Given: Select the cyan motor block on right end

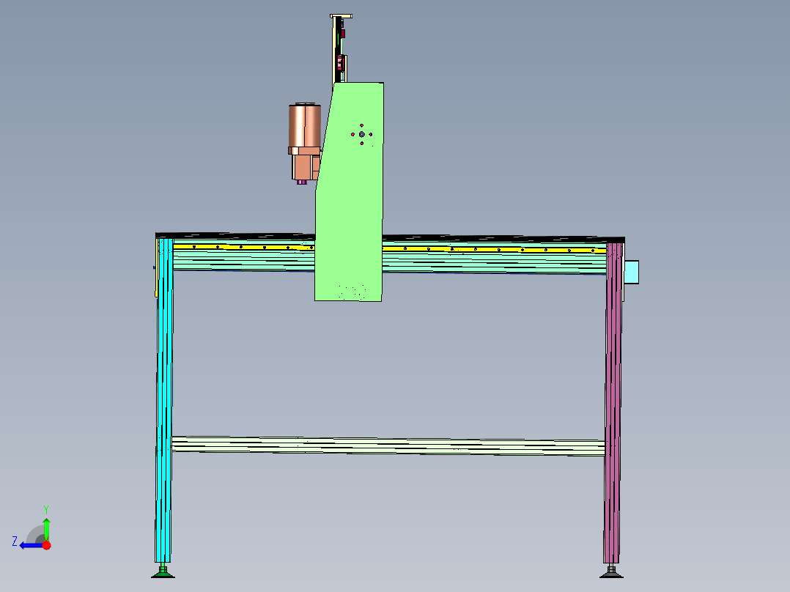Looking at the screenshot, I should pos(632,272).
